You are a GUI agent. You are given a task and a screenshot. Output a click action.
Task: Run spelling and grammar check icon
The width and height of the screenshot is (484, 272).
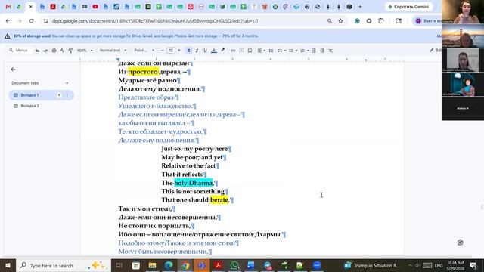[x=62, y=51]
